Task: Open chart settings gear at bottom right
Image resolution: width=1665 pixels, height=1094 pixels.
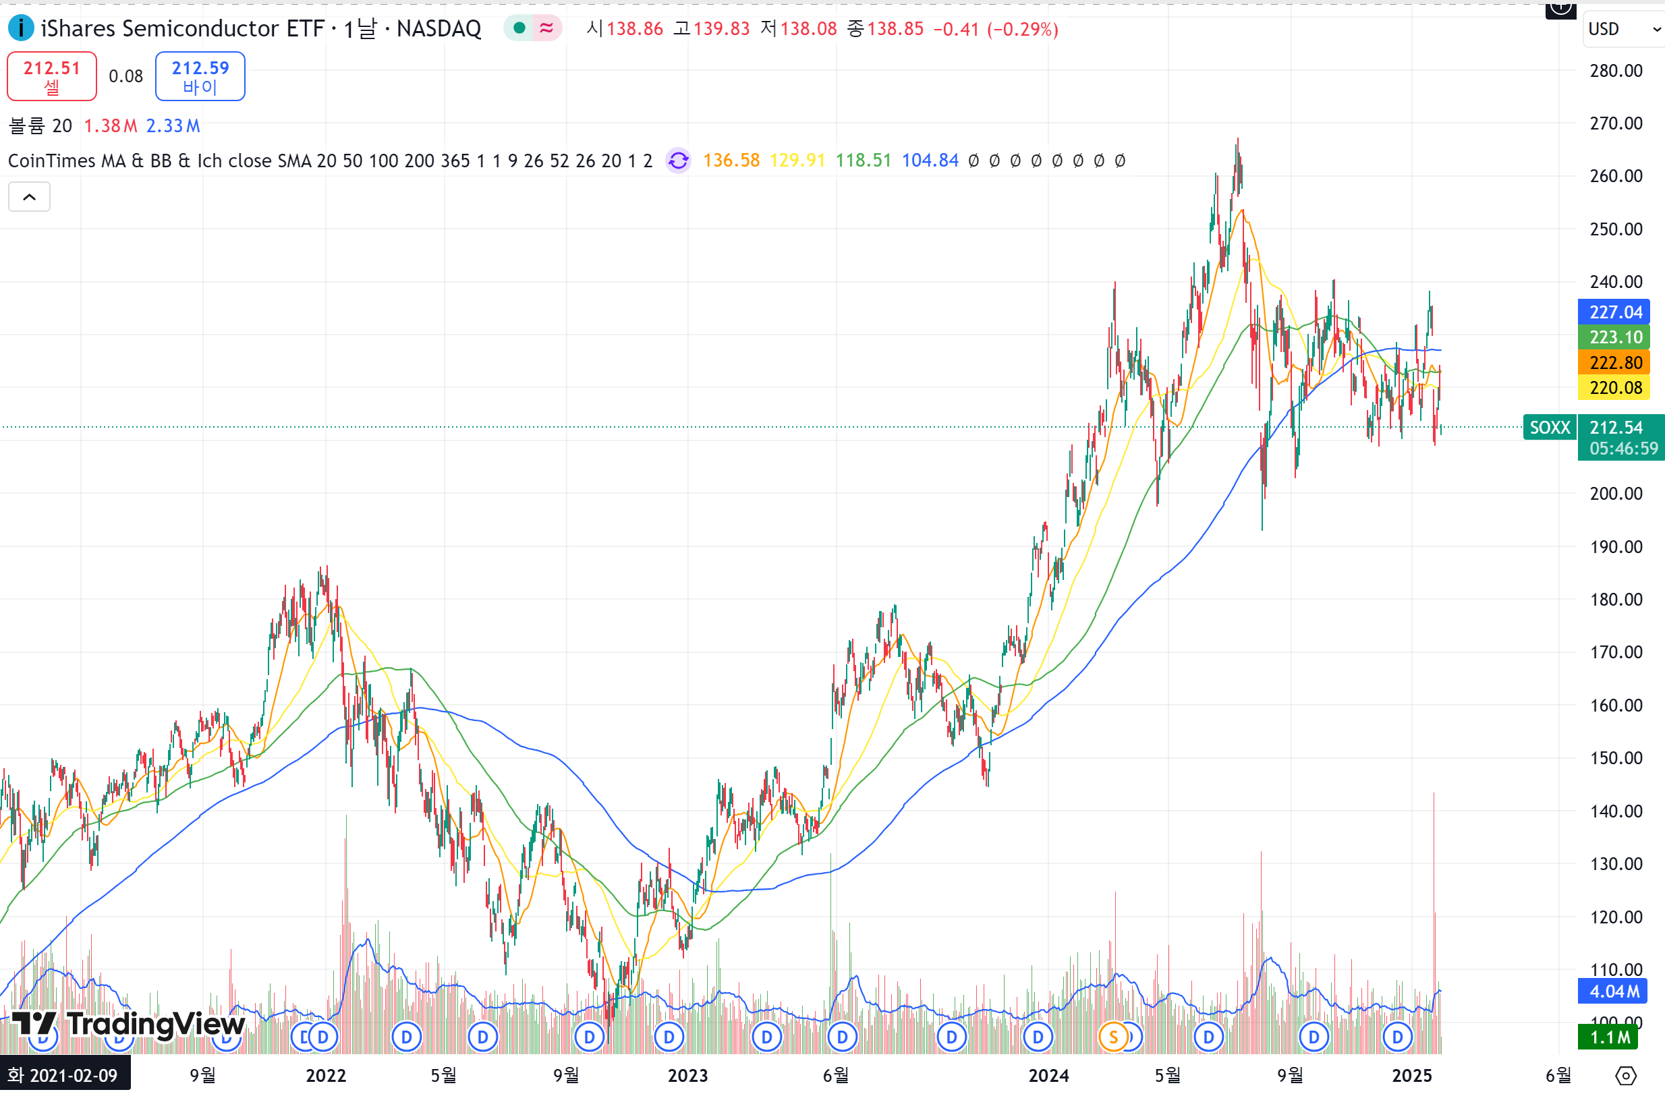Action: (x=1625, y=1075)
